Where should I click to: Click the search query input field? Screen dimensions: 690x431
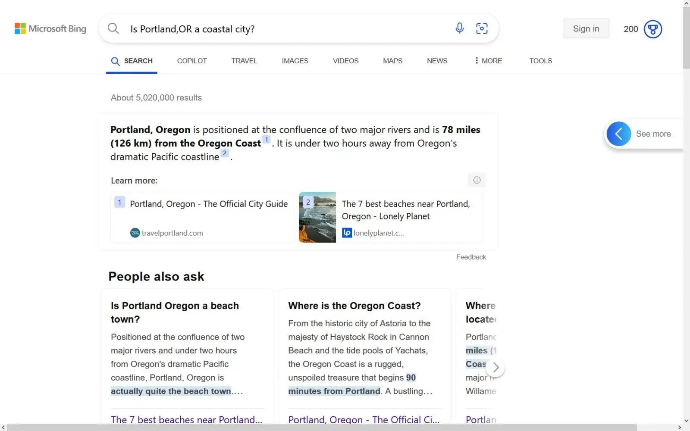click(x=285, y=29)
